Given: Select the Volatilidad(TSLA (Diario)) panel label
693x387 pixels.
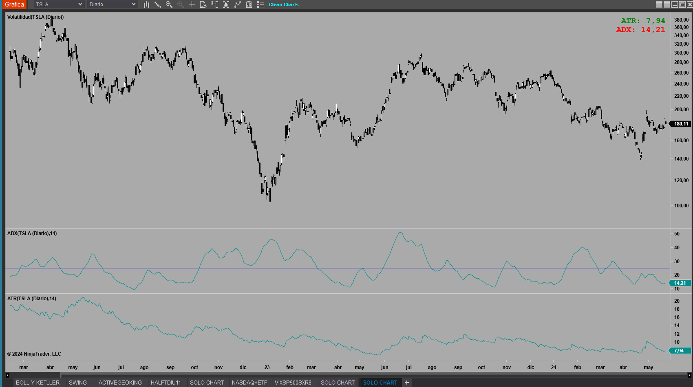Looking at the screenshot, I should tap(35, 17).
